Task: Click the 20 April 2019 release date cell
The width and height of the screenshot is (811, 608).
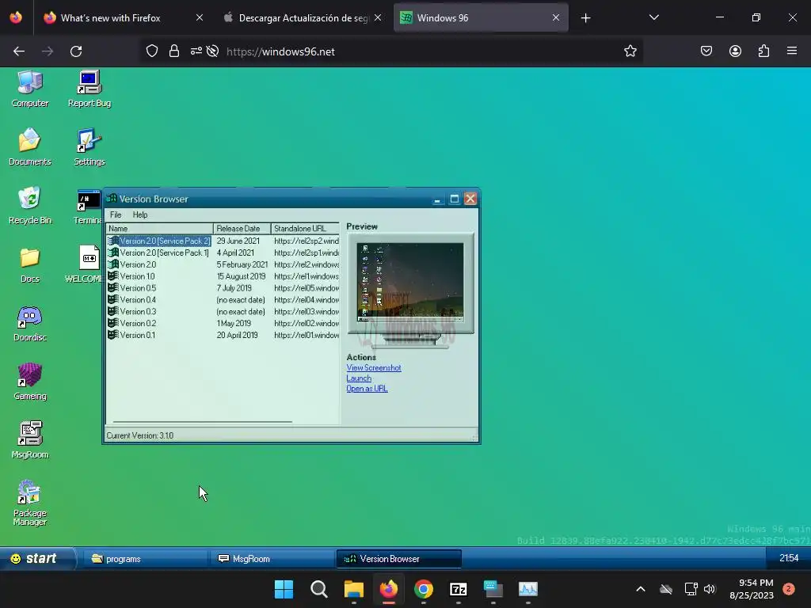Action: (237, 335)
